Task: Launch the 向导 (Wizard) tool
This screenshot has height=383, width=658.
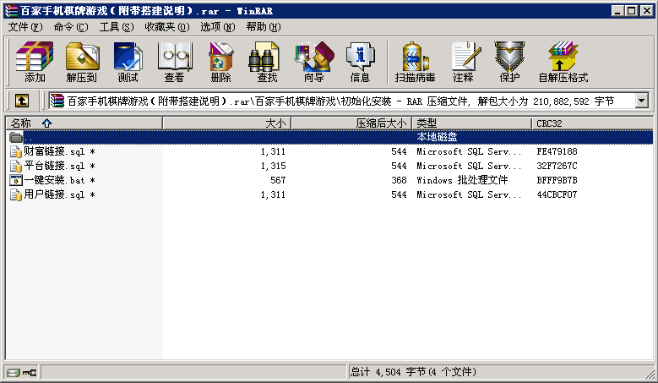Action: click(x=313, y=63)
